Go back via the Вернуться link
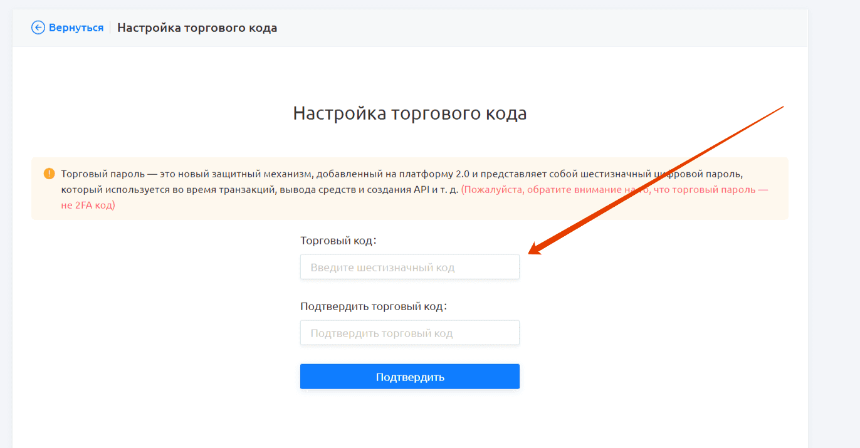The image size is (860, 448). point(76,28)
